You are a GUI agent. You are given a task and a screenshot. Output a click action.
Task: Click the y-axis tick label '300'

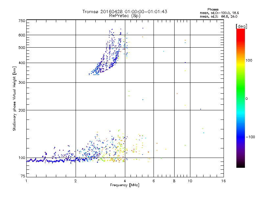22,83
